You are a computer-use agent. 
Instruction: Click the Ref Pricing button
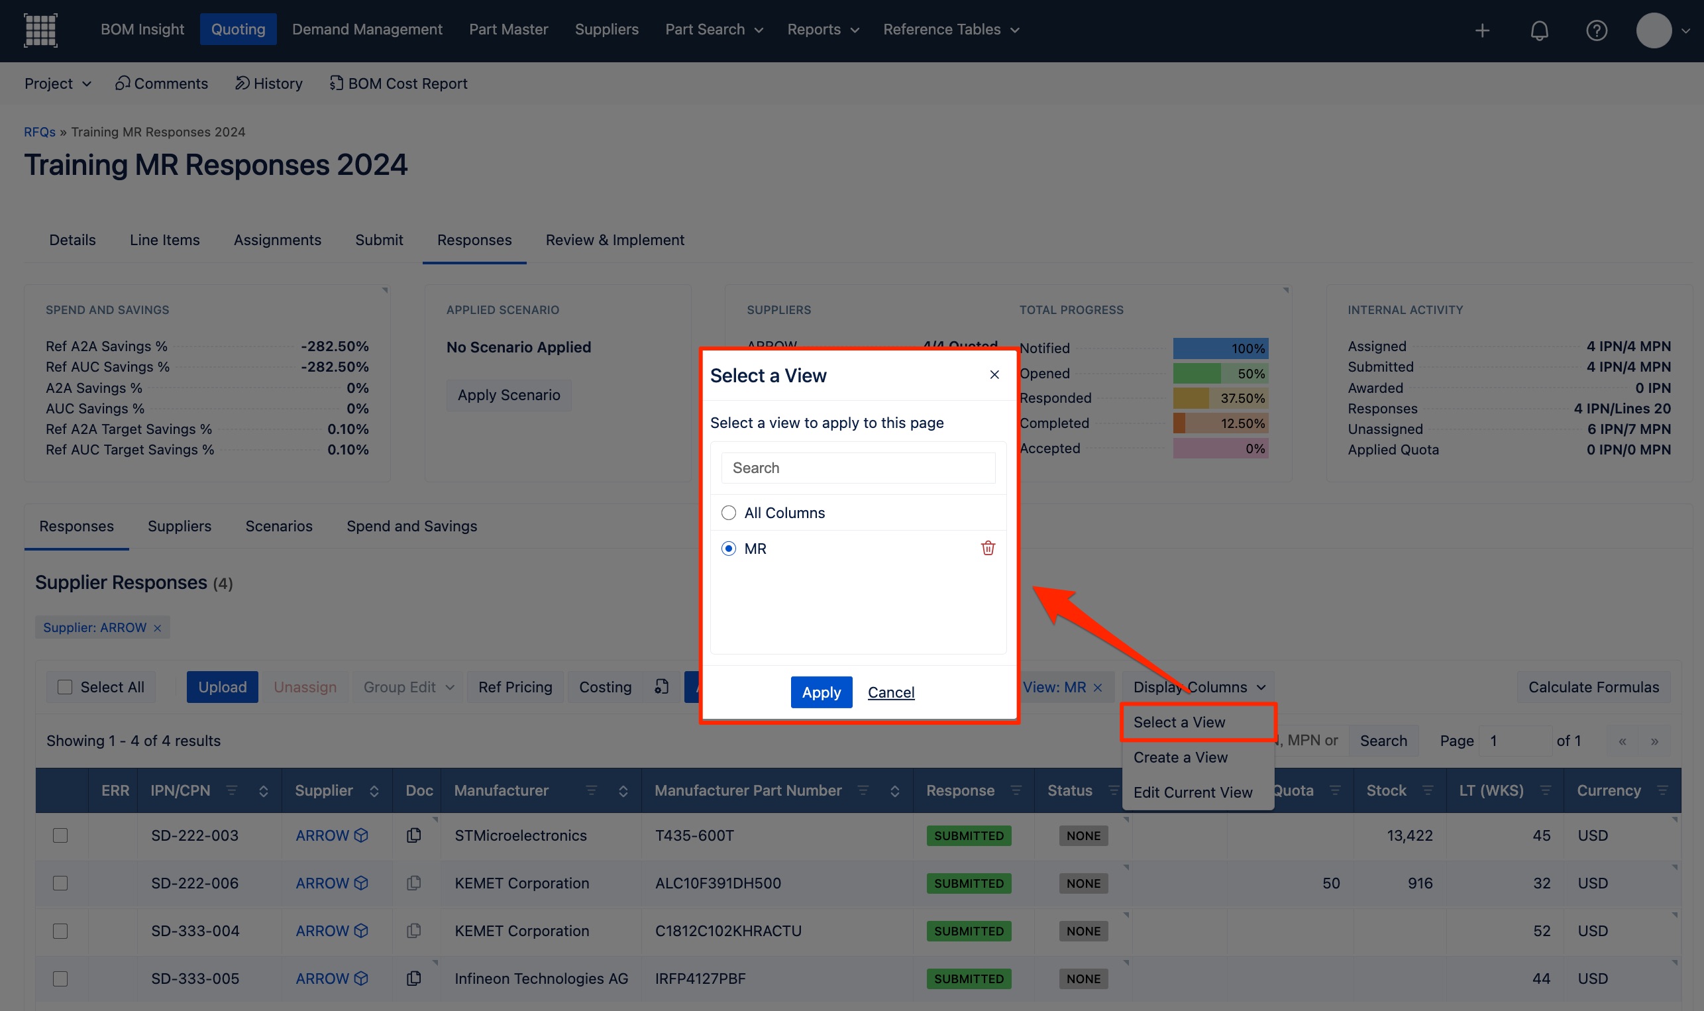(x=515, y=687)
